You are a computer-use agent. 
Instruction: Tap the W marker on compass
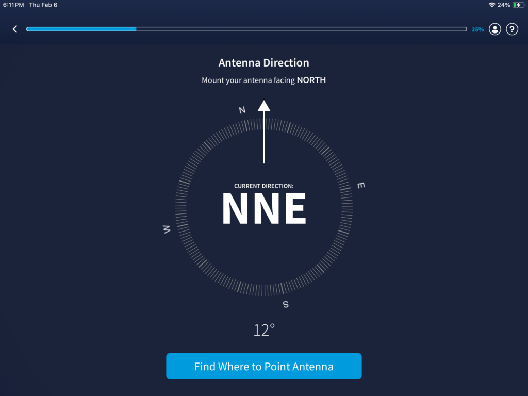click(x=167, y=229)
